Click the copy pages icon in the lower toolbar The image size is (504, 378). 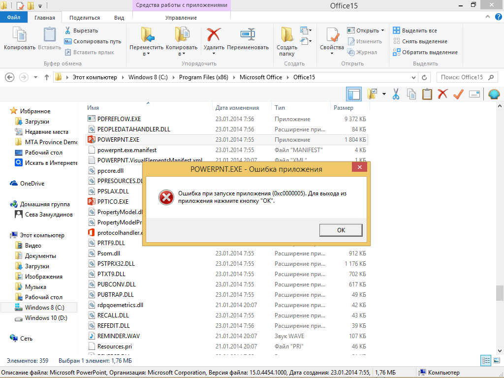[x=411, y=94]
